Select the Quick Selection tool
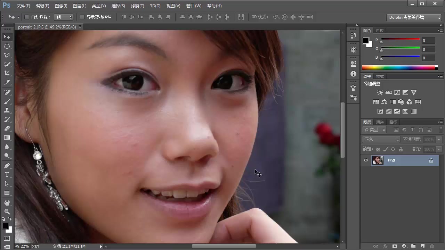Image resolution: width=445 pixels, height=250 pixels. [7, 64]
